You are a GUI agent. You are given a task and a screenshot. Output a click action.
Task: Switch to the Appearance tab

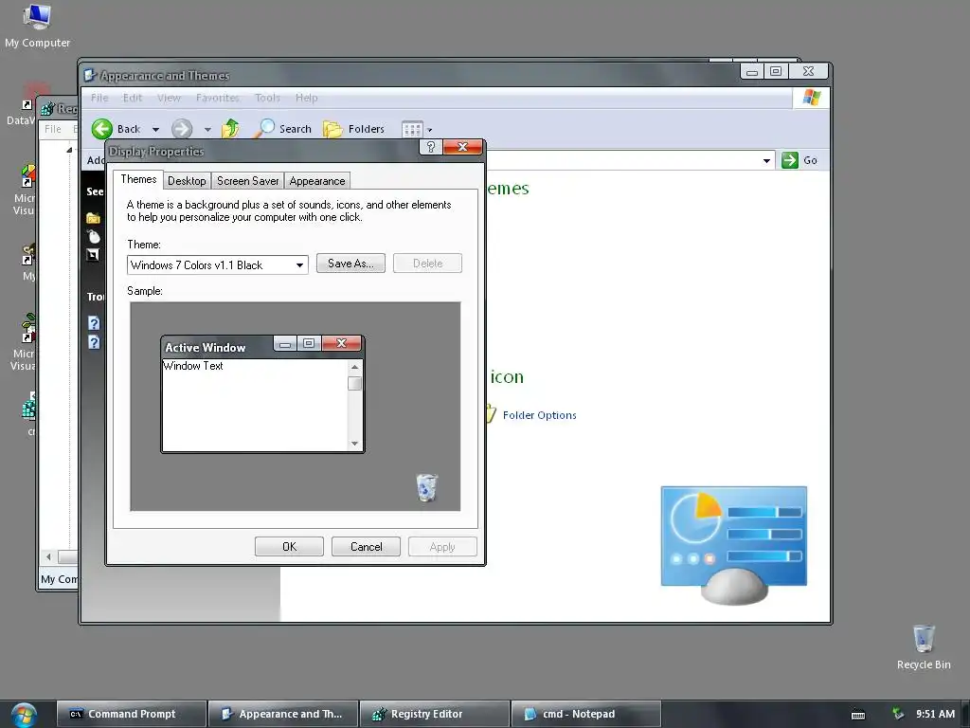click(317, 181)
